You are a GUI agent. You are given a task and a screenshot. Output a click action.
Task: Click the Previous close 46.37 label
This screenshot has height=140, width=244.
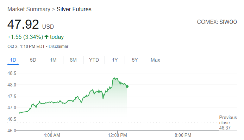pyautogui.click(x=228, y=123)
